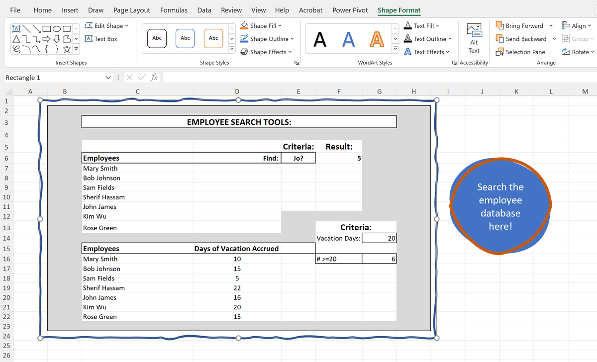
Task: Open the Shape Styles dialog launcher
Action: click(297, 62)
